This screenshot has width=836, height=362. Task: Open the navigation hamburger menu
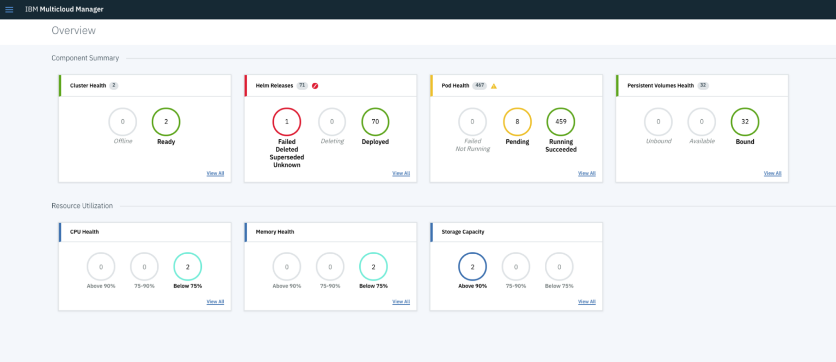click(x=9, y=9)
